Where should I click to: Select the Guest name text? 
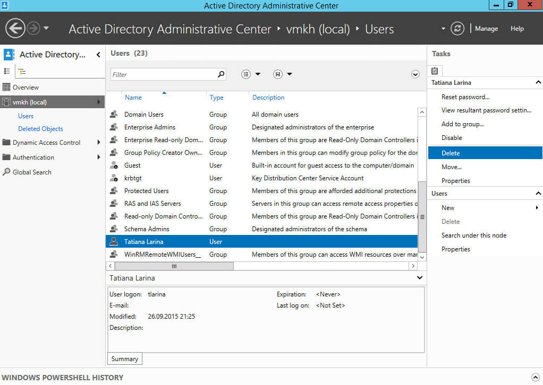(x=132, y=165)
